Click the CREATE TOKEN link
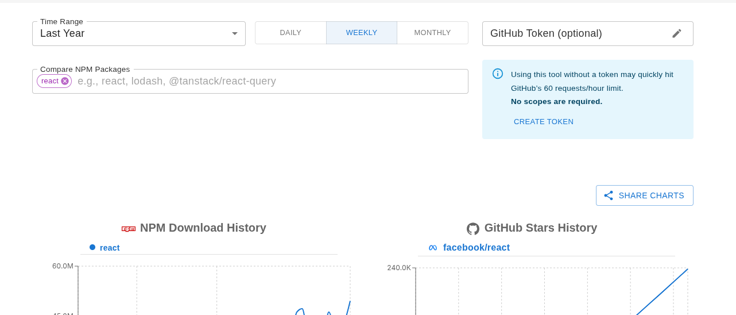This screenshot has height=315, width=736. (x=544, y=122)
